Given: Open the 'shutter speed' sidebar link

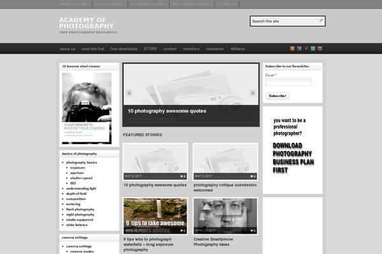Looking at the screenshot, I should pos(81,178).
